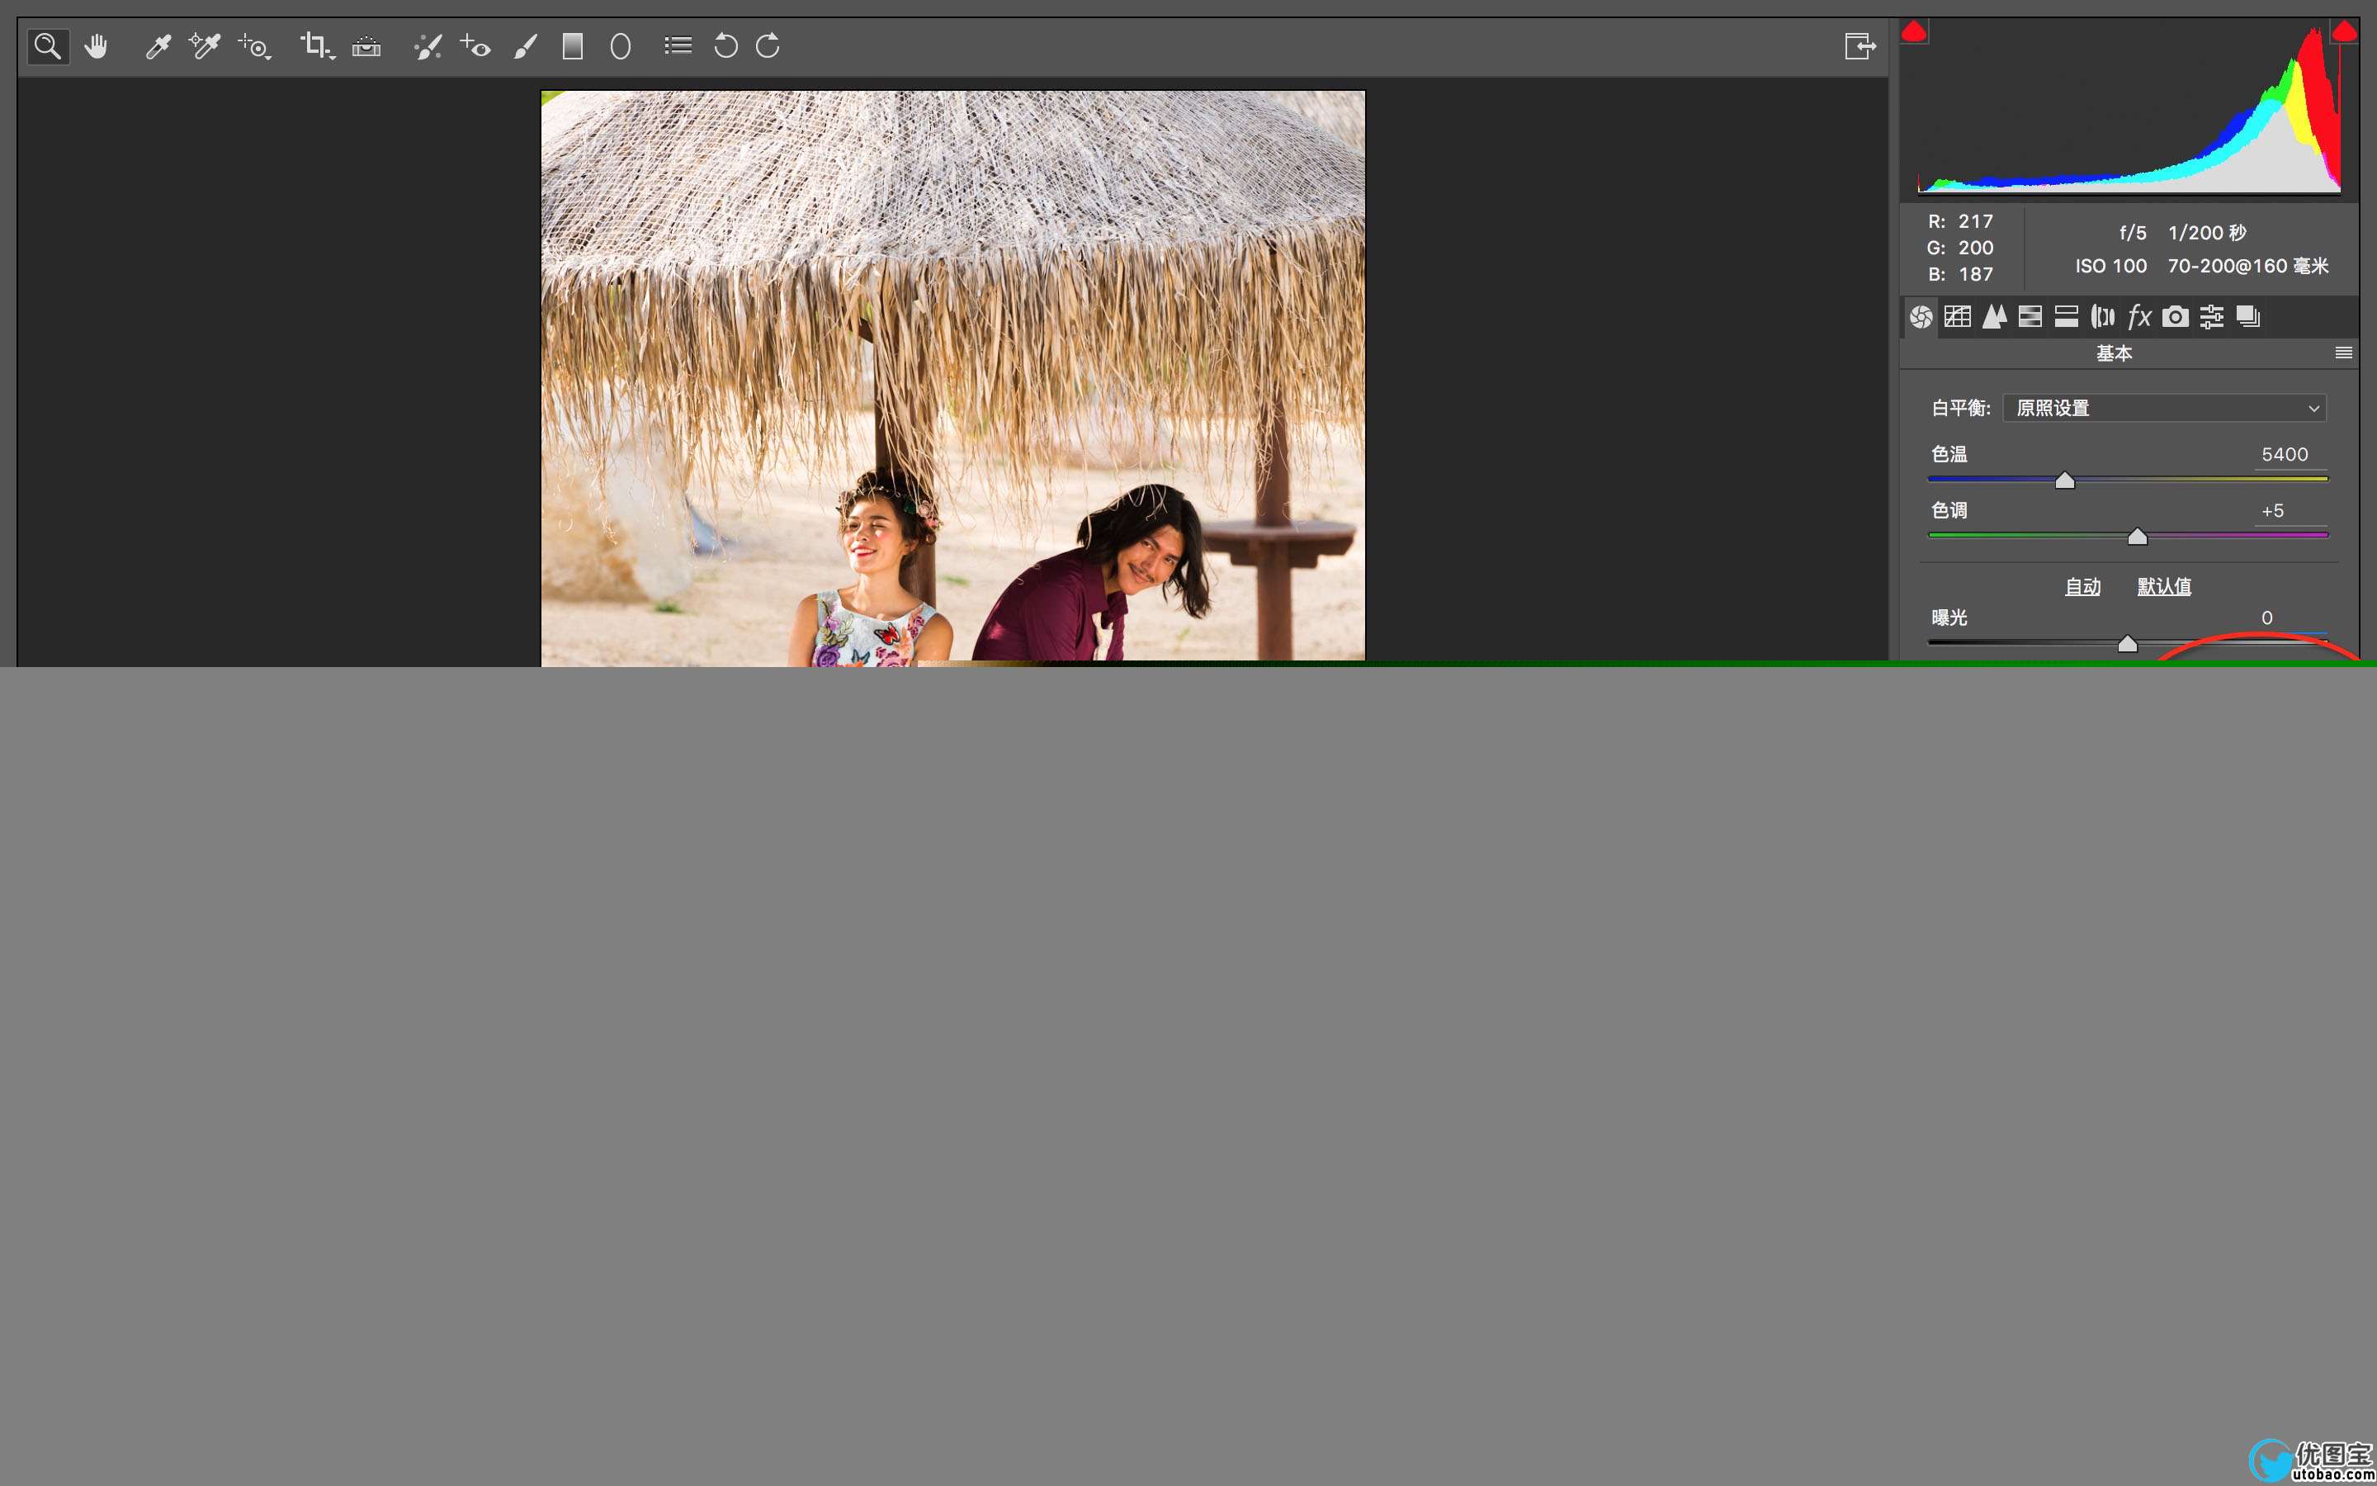Click the f/5 aperture readout
The height and width of the screenshot is (1486, 2377).
pyautogui.click(x=2133, y=233)
